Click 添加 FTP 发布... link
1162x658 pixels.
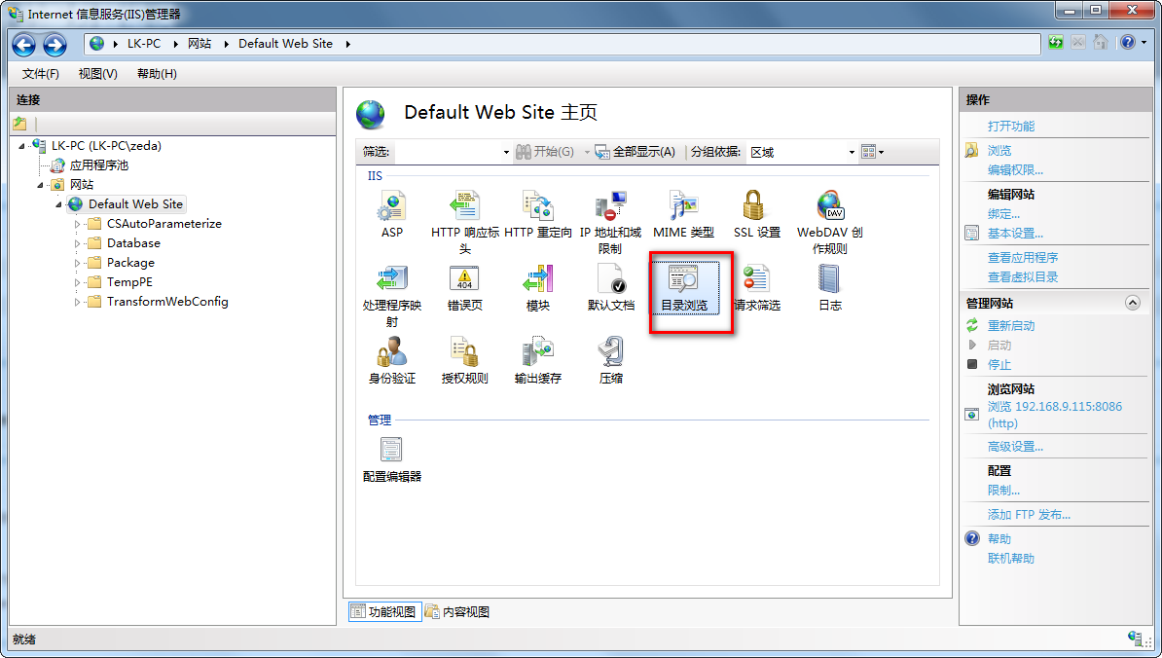[x=1029, y=514]
